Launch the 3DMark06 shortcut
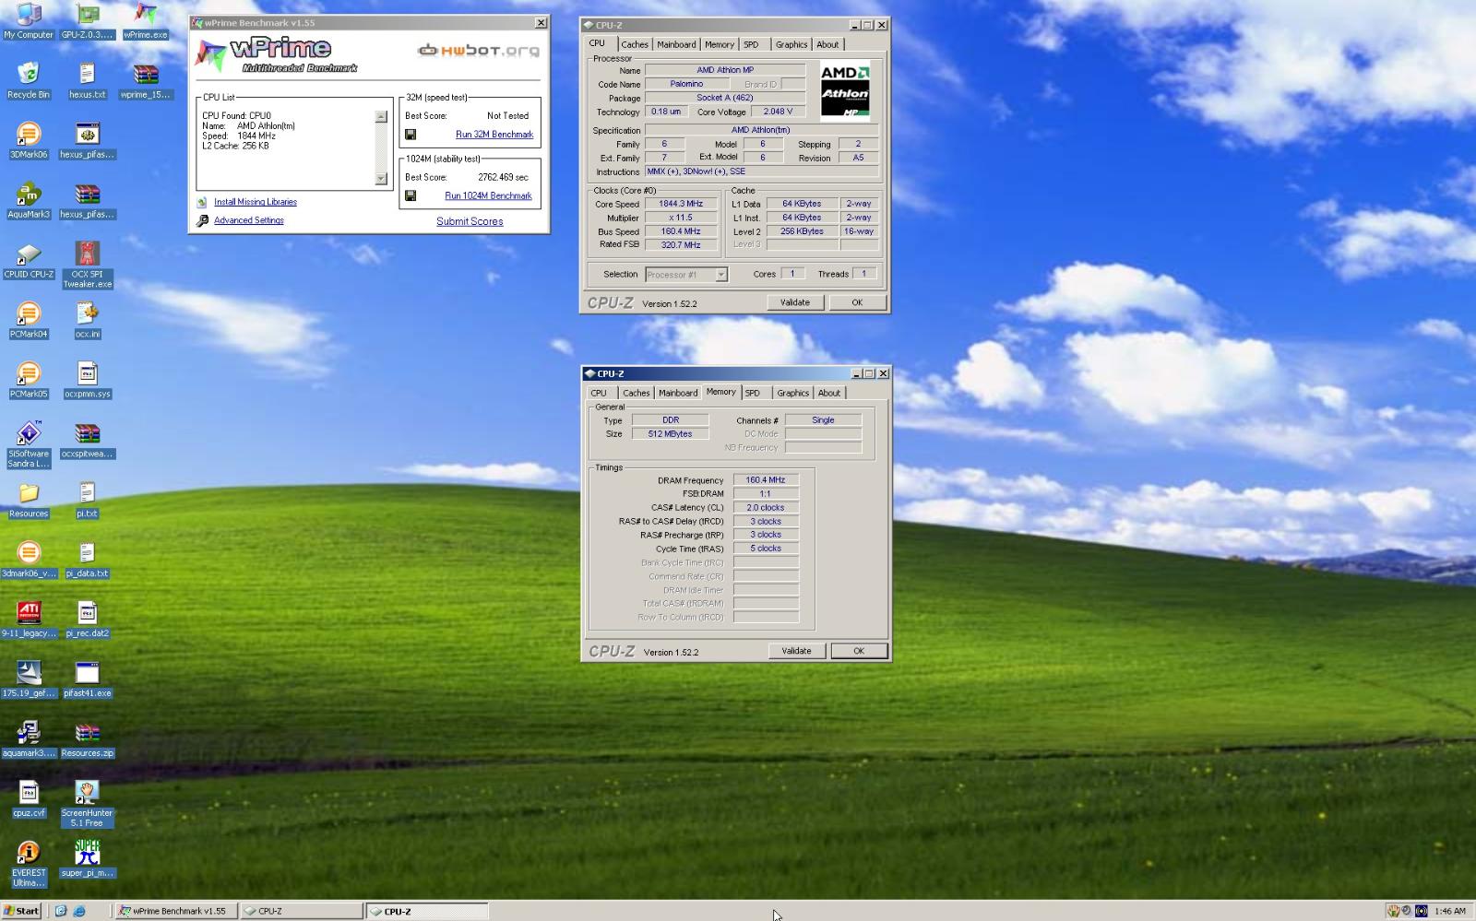This screenshot has width=1476, height=921. pyautogui.click(x=29, y=140)
